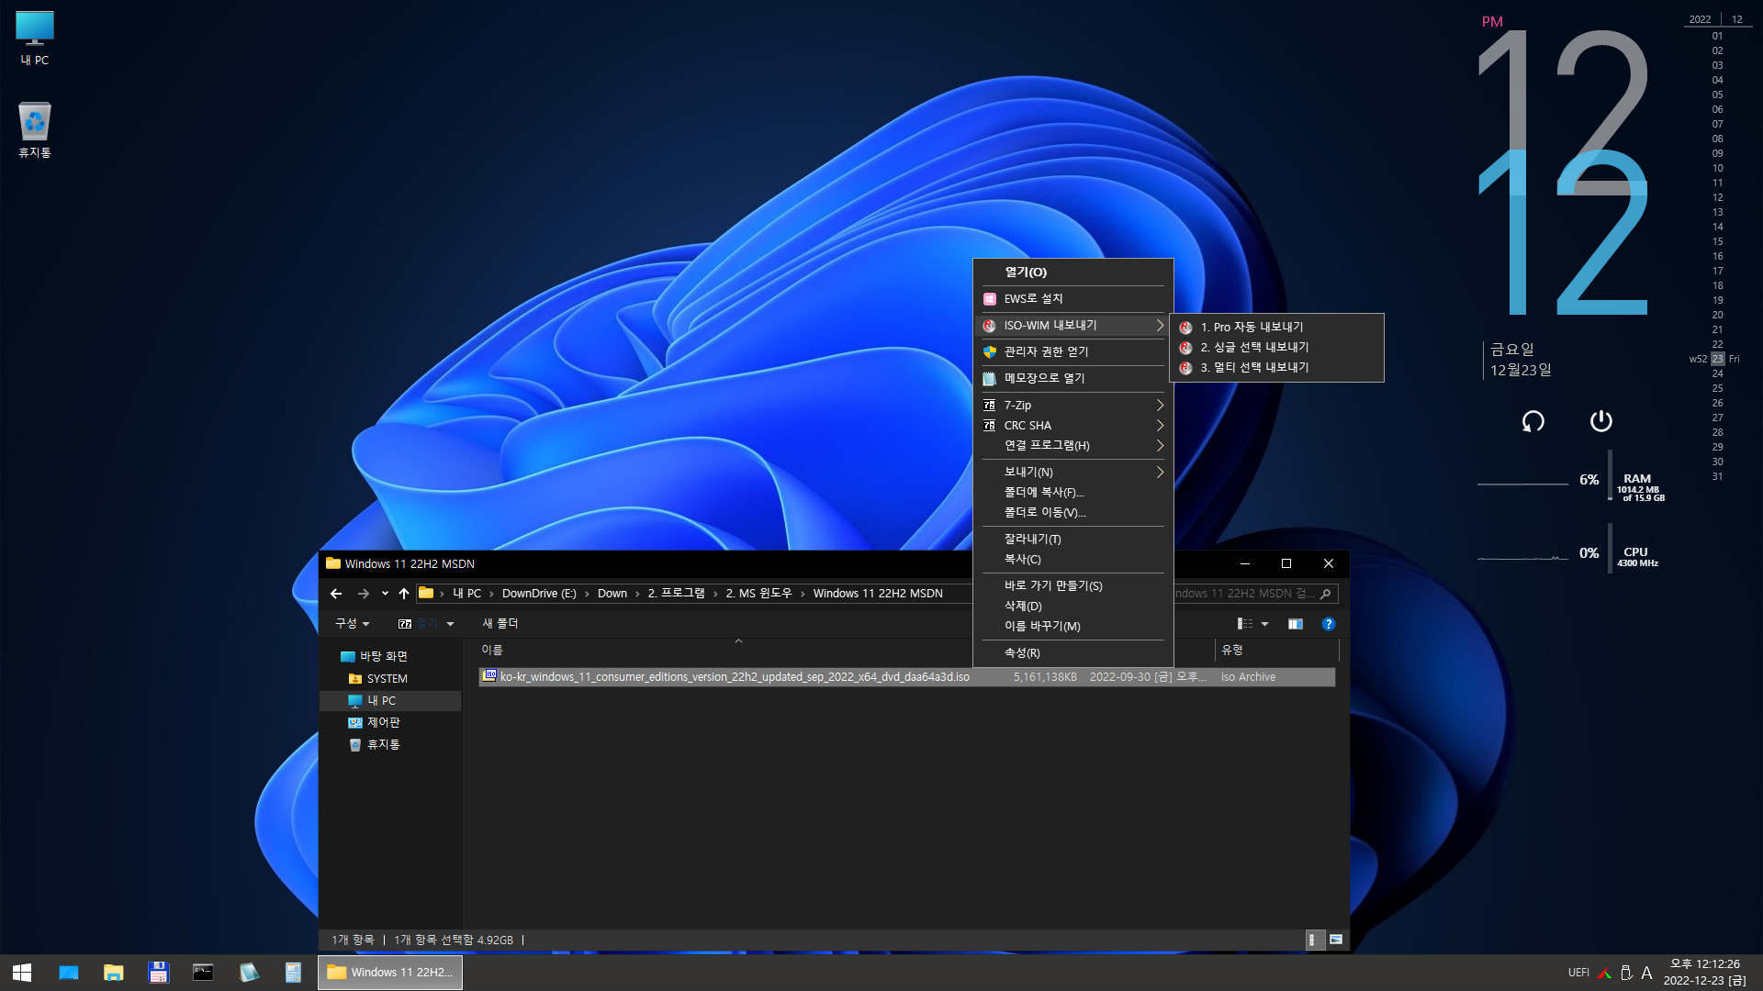1763x991 pixels.
Task: Open the notepad taskbar icon
Action: [248, 973]
